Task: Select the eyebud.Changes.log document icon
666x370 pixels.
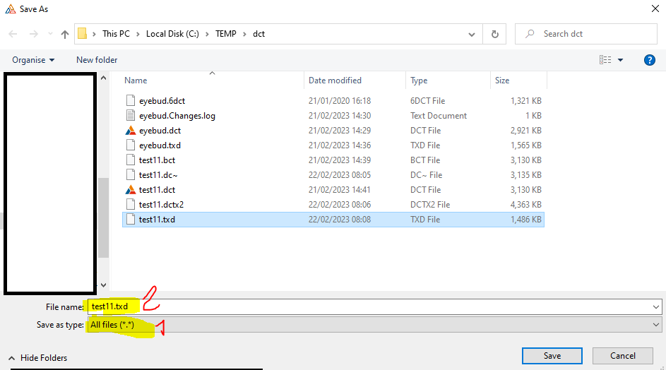Action: pos(130,116)
